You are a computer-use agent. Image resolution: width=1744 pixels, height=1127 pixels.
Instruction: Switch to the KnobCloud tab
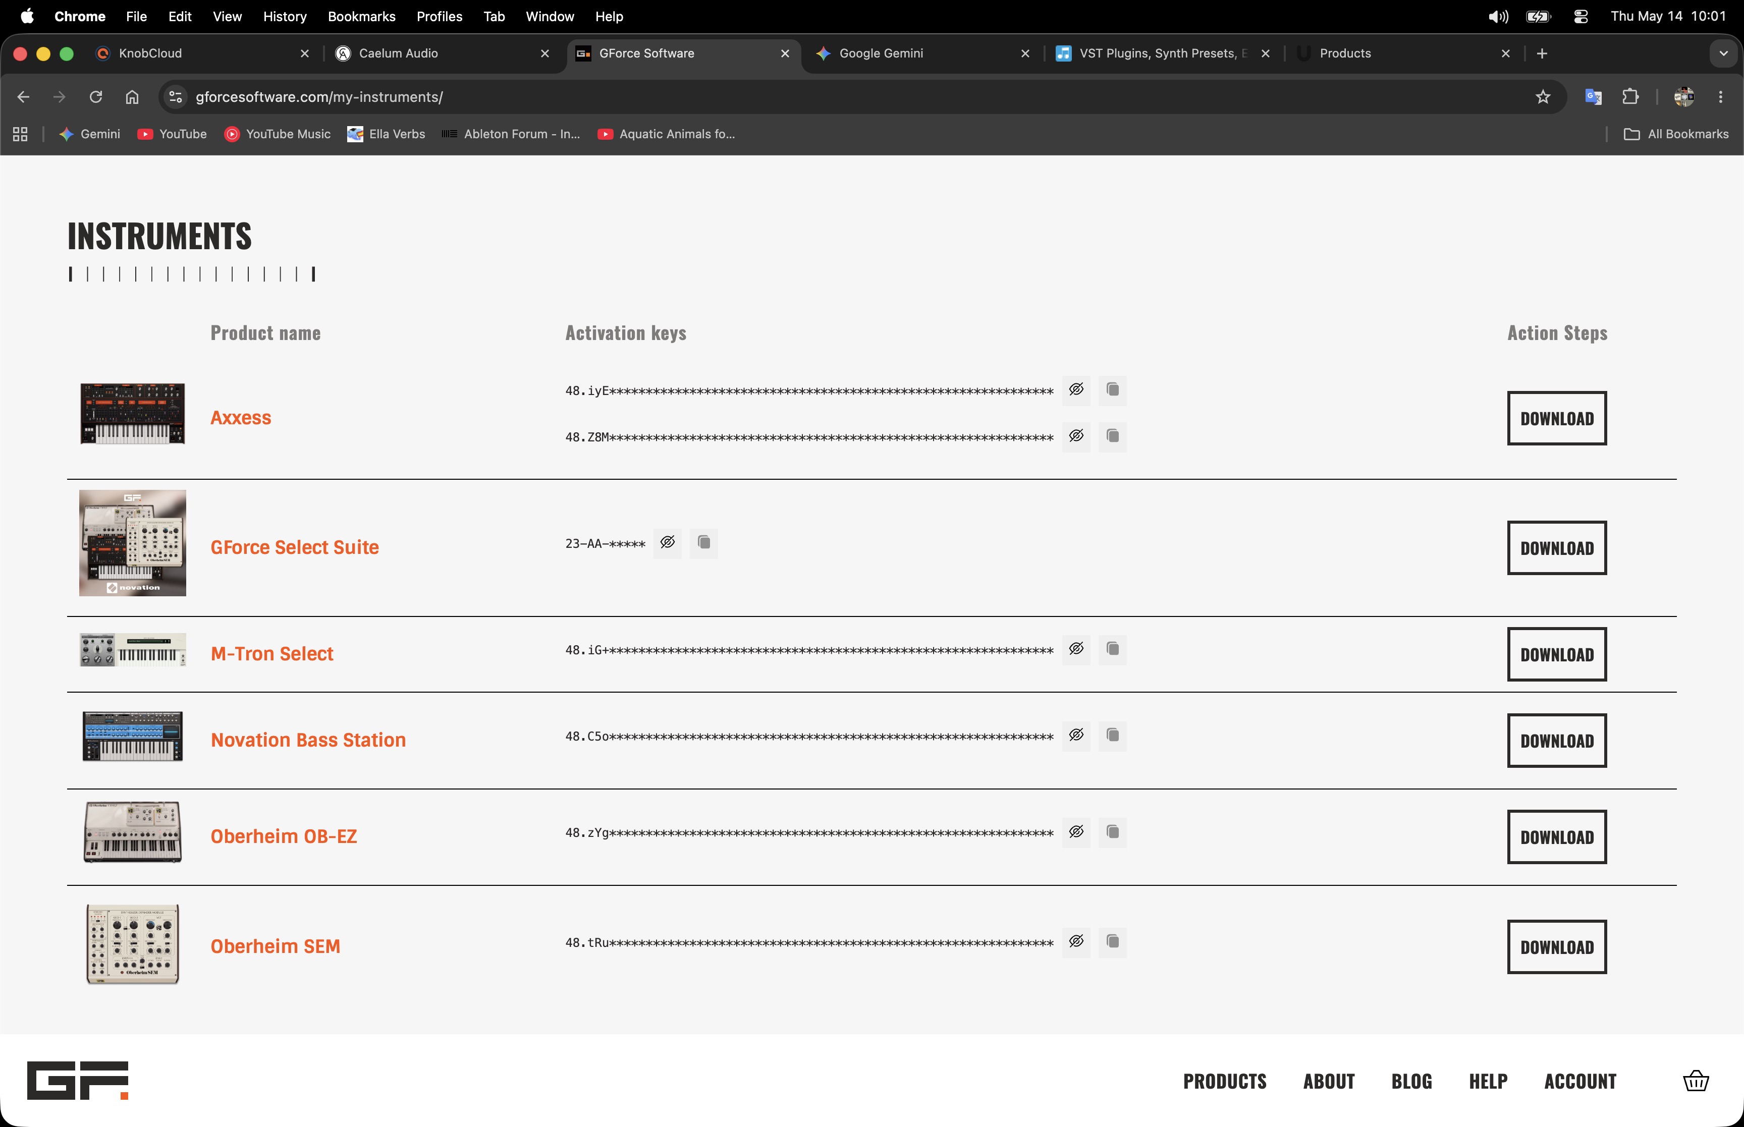203,53
